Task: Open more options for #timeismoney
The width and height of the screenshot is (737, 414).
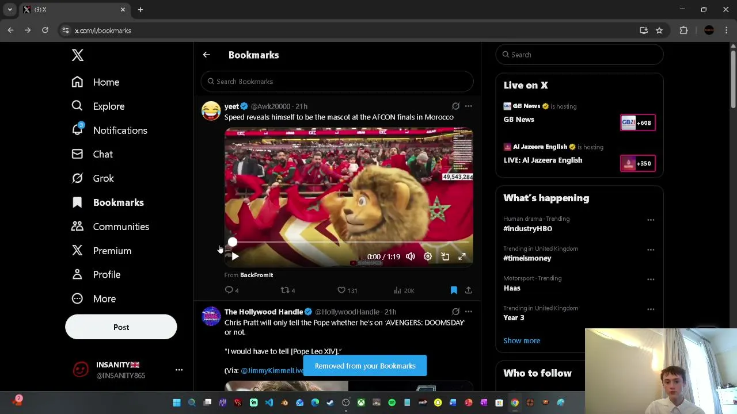Action: [651, 250]
